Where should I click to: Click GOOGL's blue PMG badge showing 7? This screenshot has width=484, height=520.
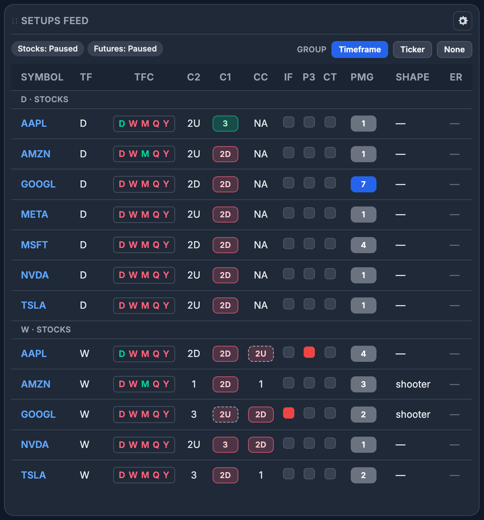click(x=363, y=184)
